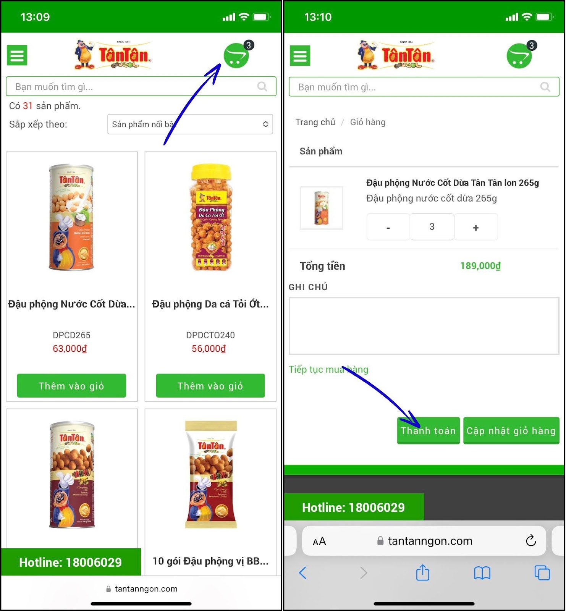Click the 'Thanh toán' button
This screenshot has height=611, width=566.
(428, 431)
